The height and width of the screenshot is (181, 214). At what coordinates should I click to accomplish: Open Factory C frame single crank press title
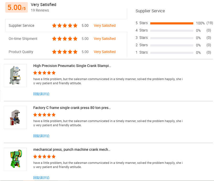(72, 108)
